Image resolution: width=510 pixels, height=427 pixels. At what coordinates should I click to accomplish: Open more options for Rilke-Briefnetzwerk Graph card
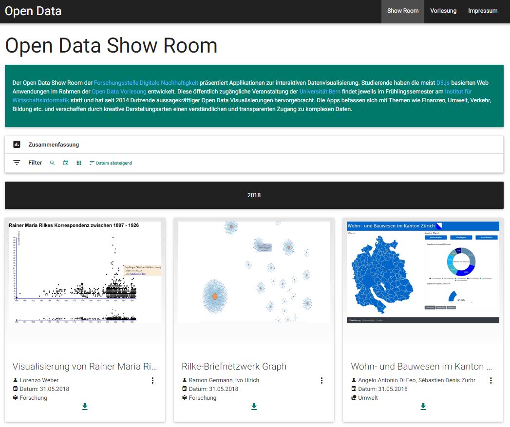coord(321,380)
